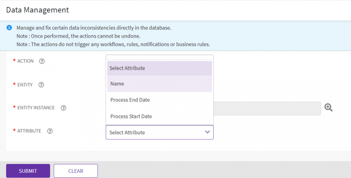Select the Name attribute option
Image resolution: width=351 pixels, height=178 pixels.
pyautogui.click(x=160, y=84)
